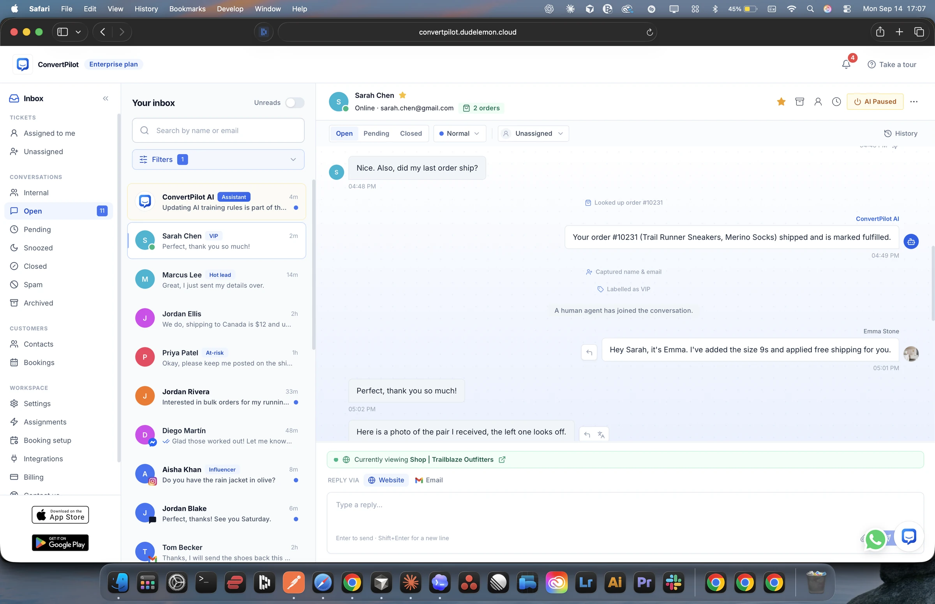Click the chat thread scrollbar
The image size is (935, 604).
coord(933,284)
